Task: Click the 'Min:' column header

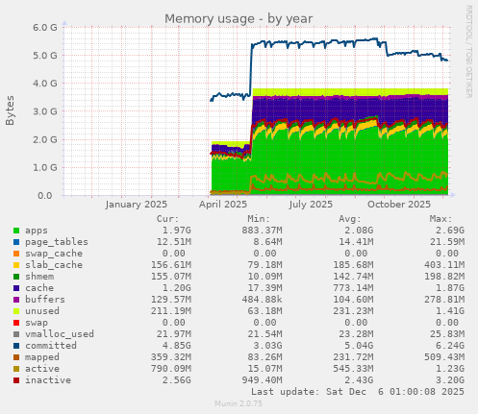Action: pyautogui.click(x=259, y=219)
